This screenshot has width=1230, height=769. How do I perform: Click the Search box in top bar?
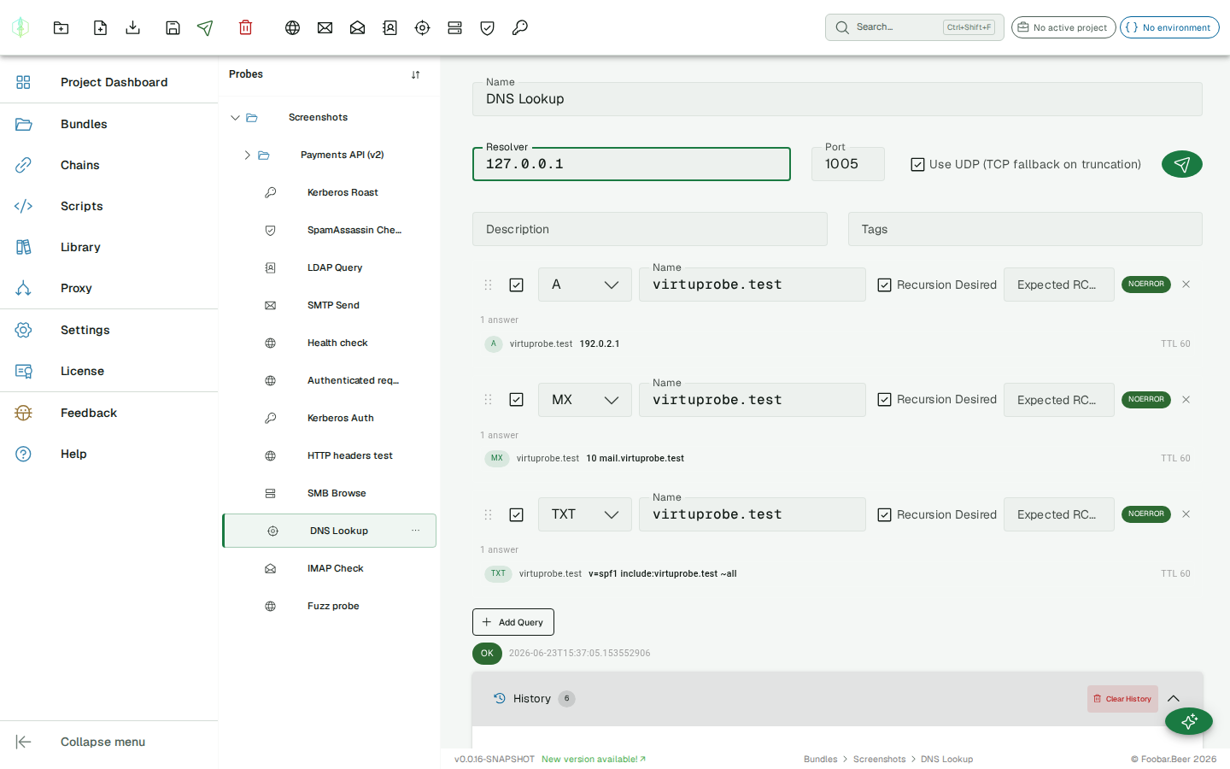[x=915, y=27]
